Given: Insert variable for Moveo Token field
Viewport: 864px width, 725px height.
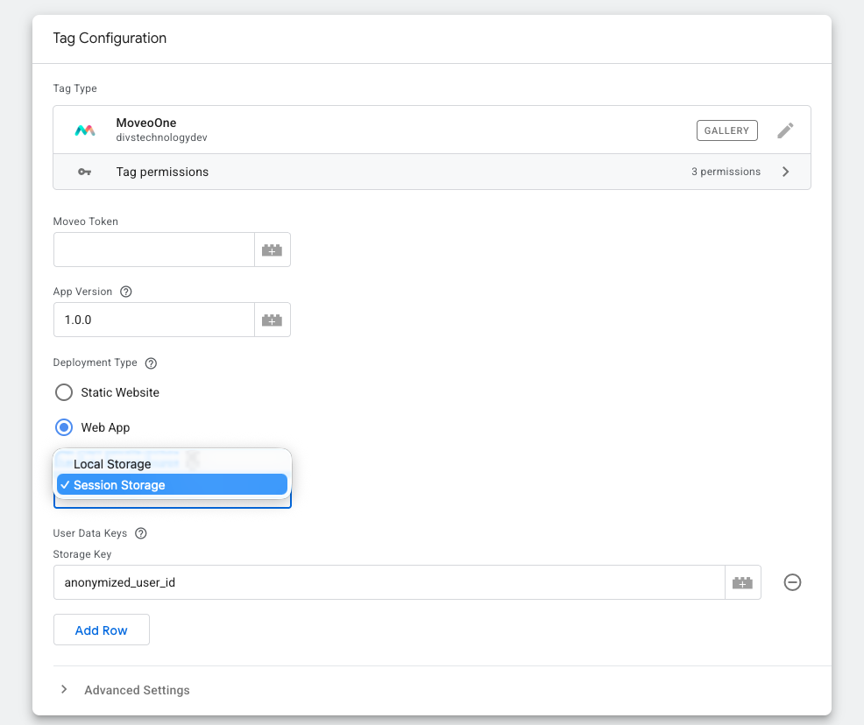Looking at the screenshot, I should click(x=273, y=250).
